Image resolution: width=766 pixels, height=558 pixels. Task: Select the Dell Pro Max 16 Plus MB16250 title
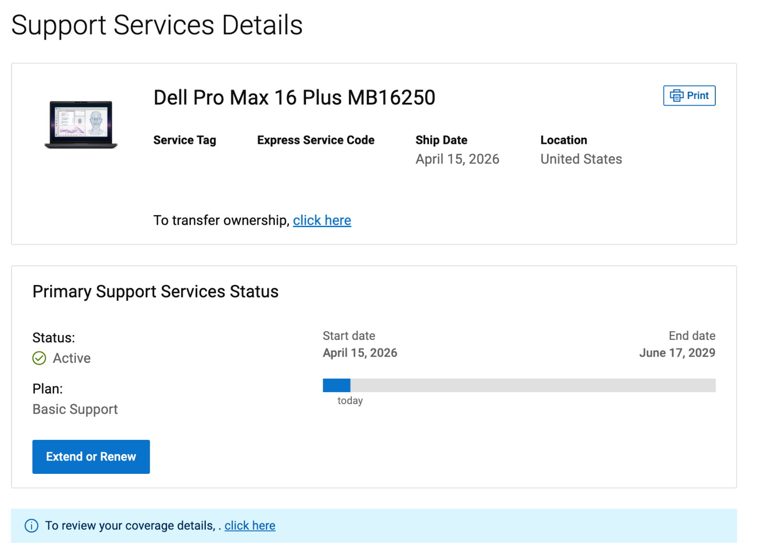tap(294, 98)
